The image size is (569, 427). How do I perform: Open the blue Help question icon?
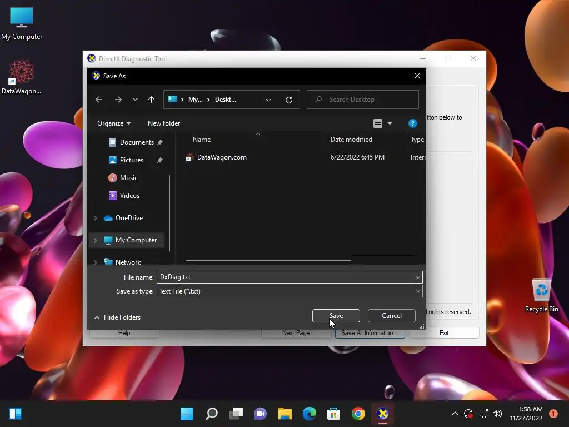(413, 123)
